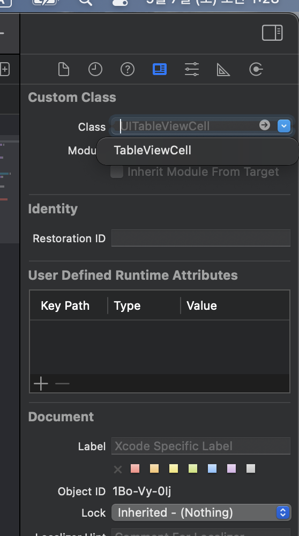299x536 pixels.
Task: Click the add plus button at editor edge
Action: [x=5, y=69]
